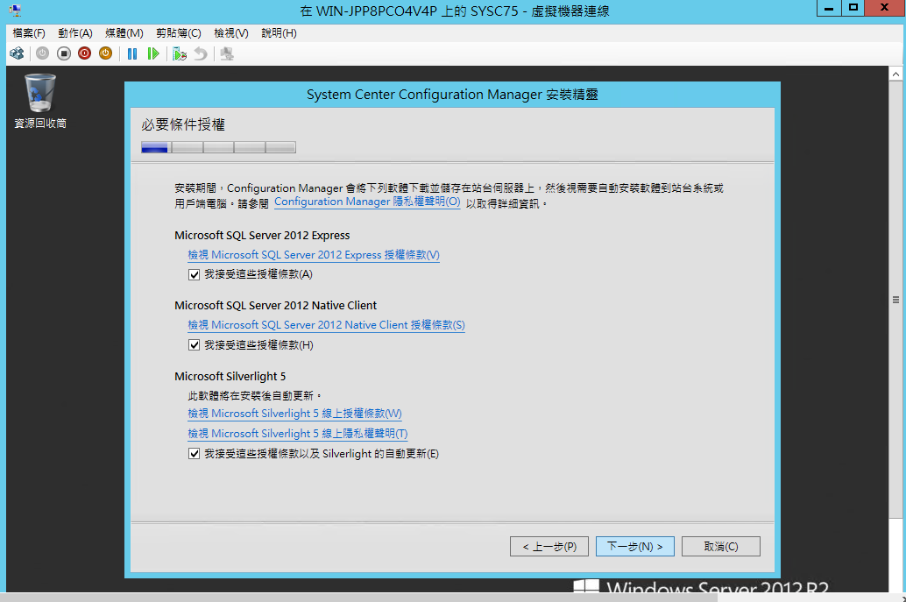
Task: Click the 此軟體將在安裝後自動更新 note
Action: click(x=254, y=396)
